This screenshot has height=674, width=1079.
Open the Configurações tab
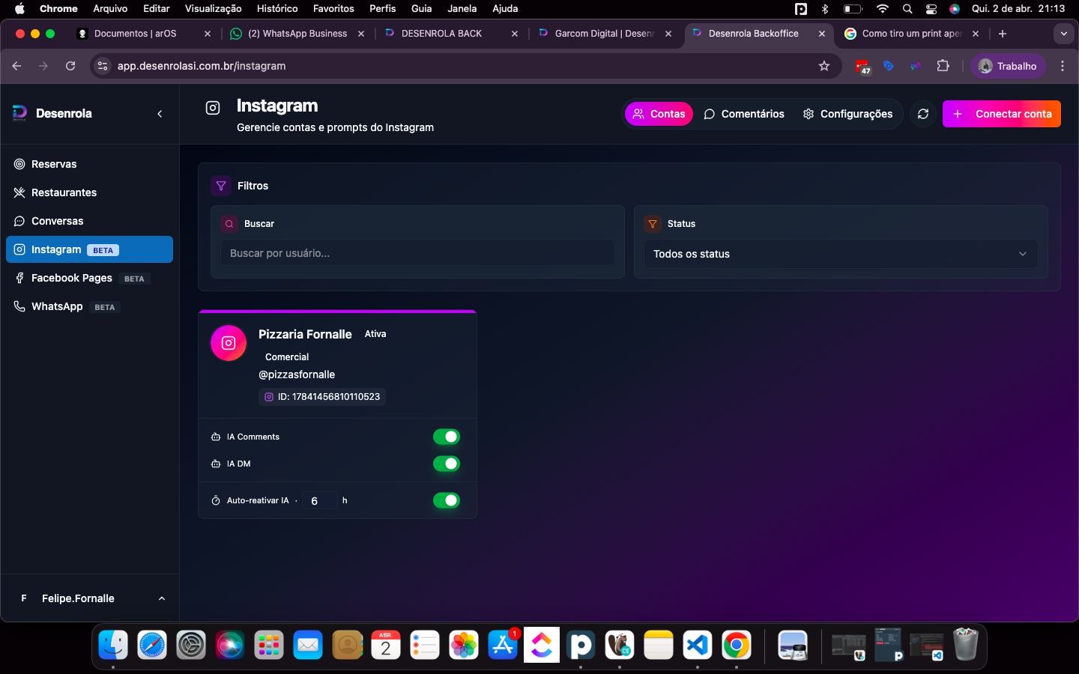point(848,114)
